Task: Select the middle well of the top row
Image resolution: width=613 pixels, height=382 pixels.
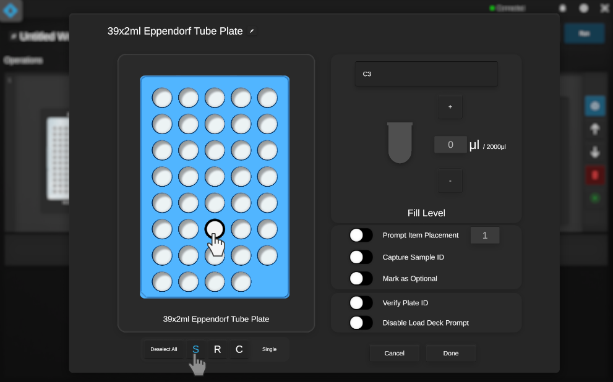Action: [x=215, y=98]
